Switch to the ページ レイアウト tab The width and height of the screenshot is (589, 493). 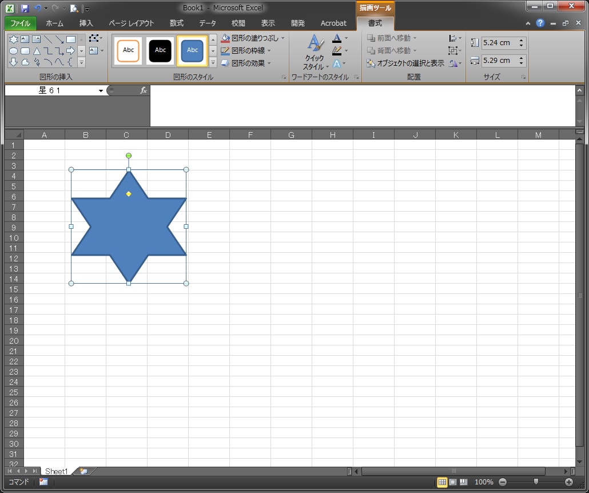pyautogui.click(x=131, y=23)
